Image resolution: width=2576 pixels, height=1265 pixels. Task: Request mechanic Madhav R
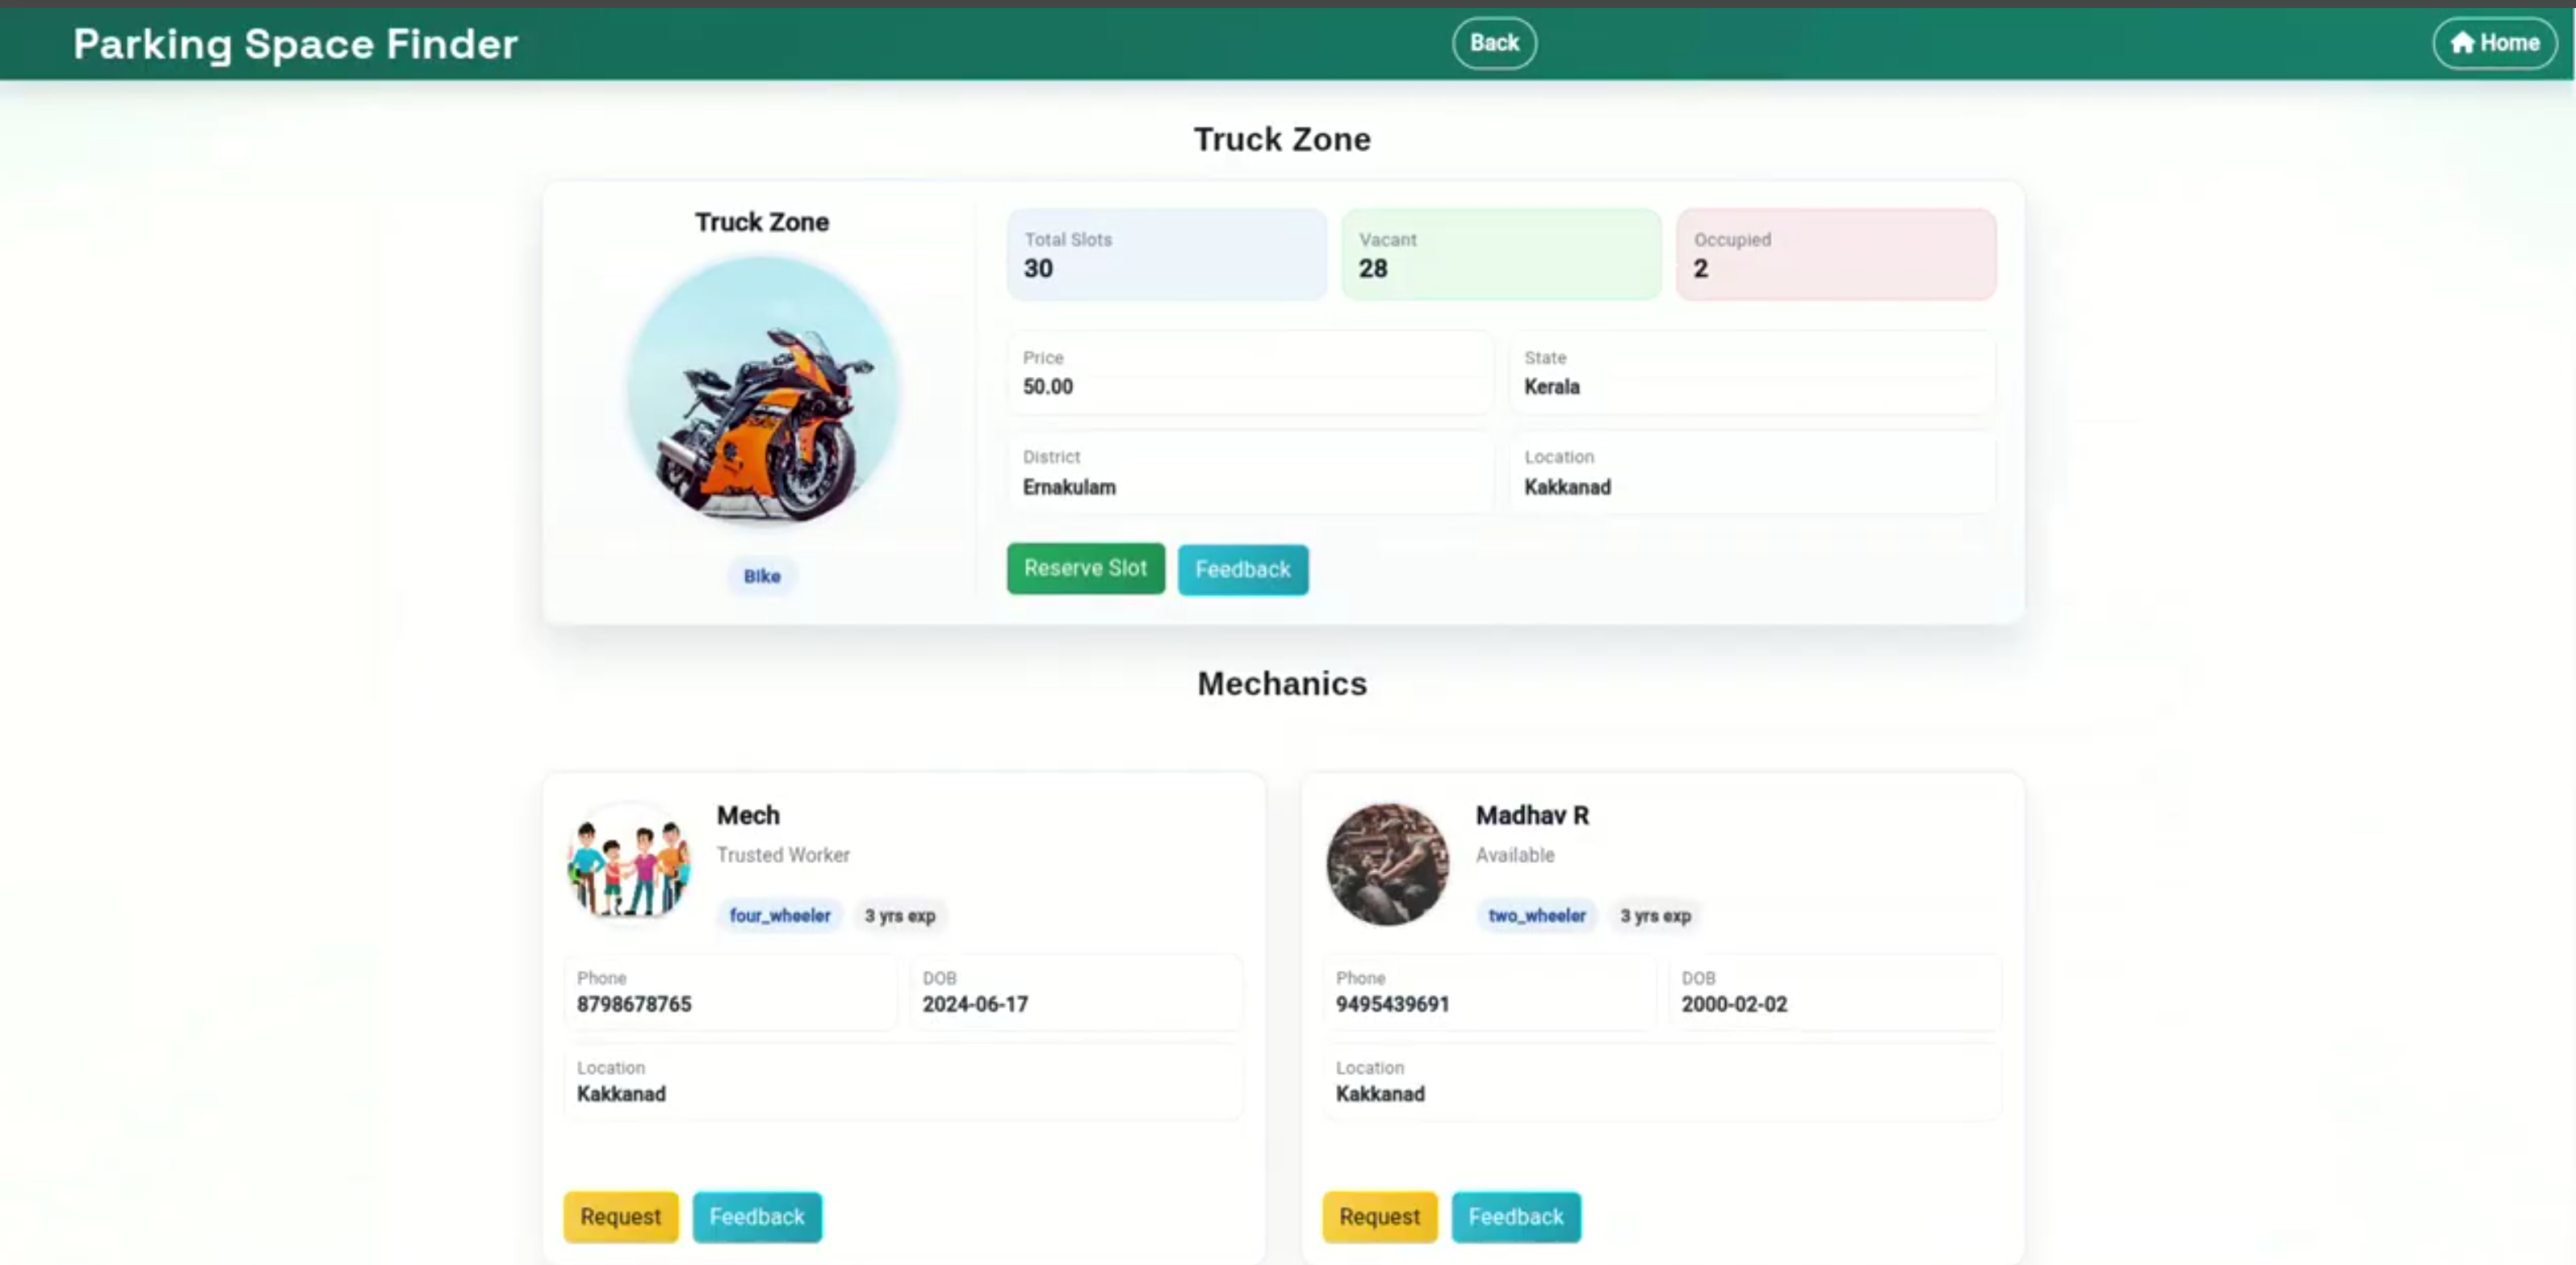click(x=1379, y=1217)
